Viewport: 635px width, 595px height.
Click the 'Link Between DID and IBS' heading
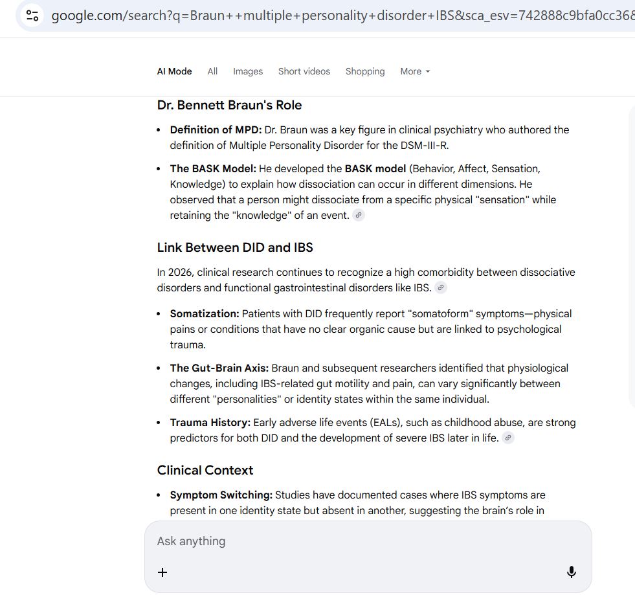point(235,247)
